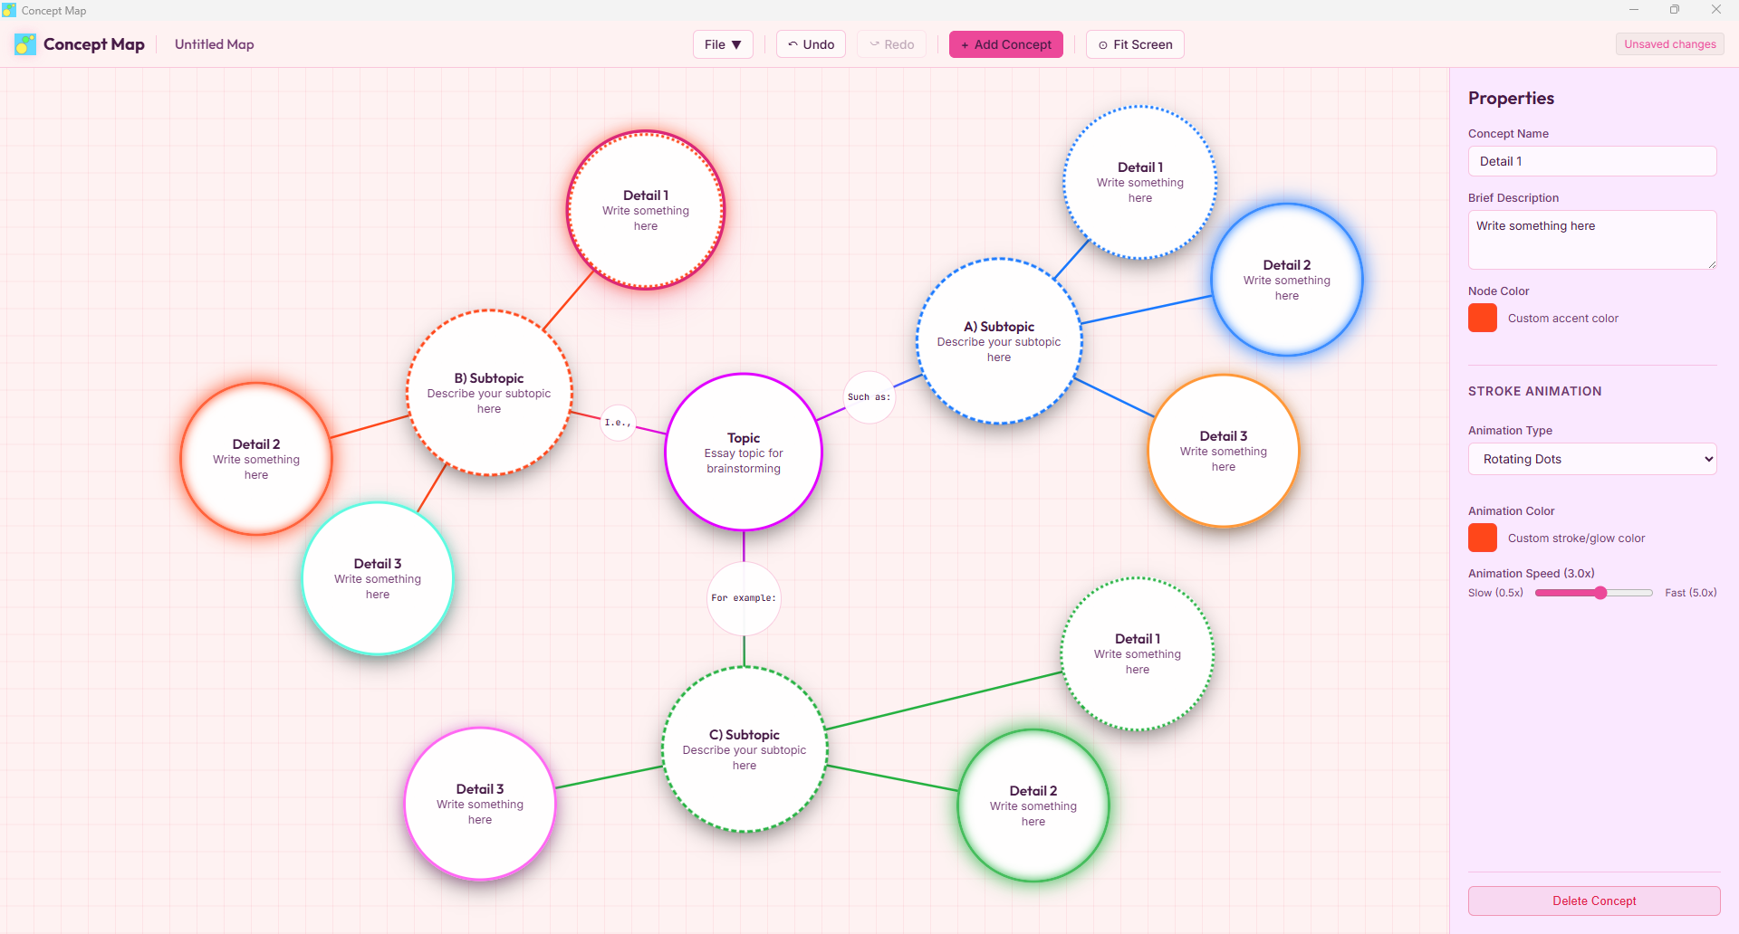Viewport: 1739px width, 934px height.
Task: Select the teal Detail 3 node
Action: pyautogui.click(x=378, y=578)
